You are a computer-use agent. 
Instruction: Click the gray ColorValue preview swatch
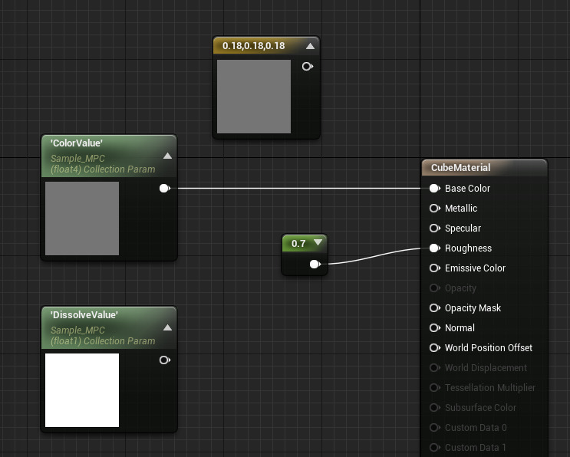click(82, 219)
